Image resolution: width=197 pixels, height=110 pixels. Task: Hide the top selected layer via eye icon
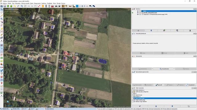pos(138,11)
